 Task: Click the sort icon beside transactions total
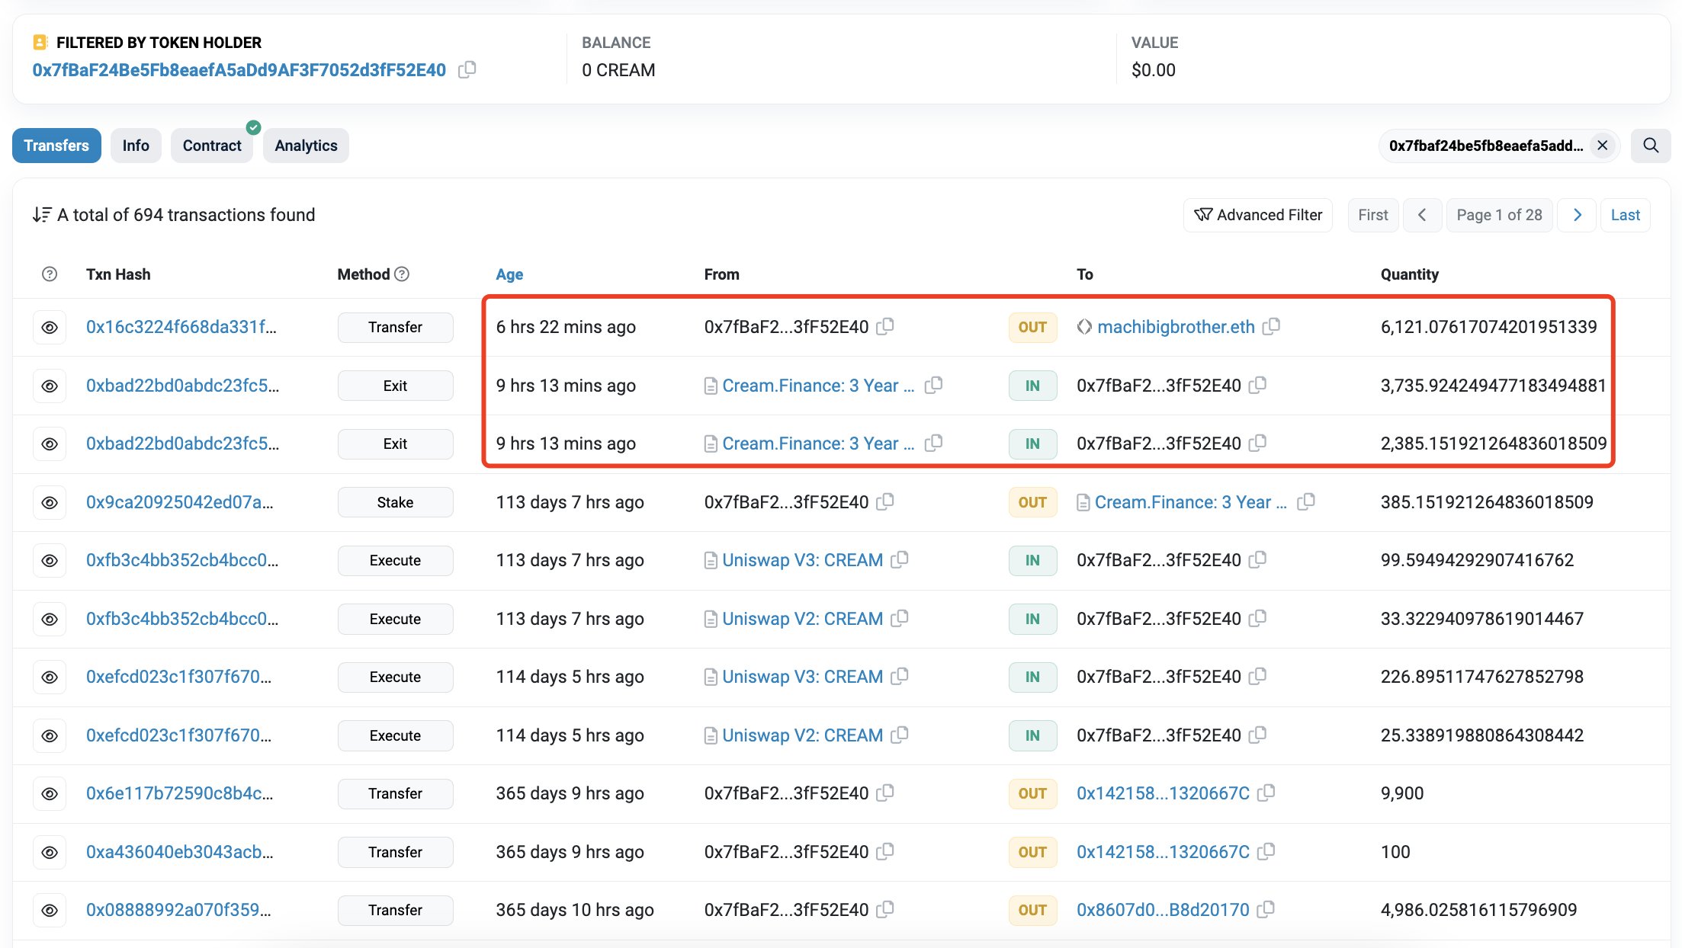pos(42,215)
